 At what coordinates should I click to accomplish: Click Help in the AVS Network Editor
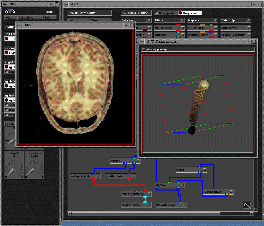(x=78, y=20)
